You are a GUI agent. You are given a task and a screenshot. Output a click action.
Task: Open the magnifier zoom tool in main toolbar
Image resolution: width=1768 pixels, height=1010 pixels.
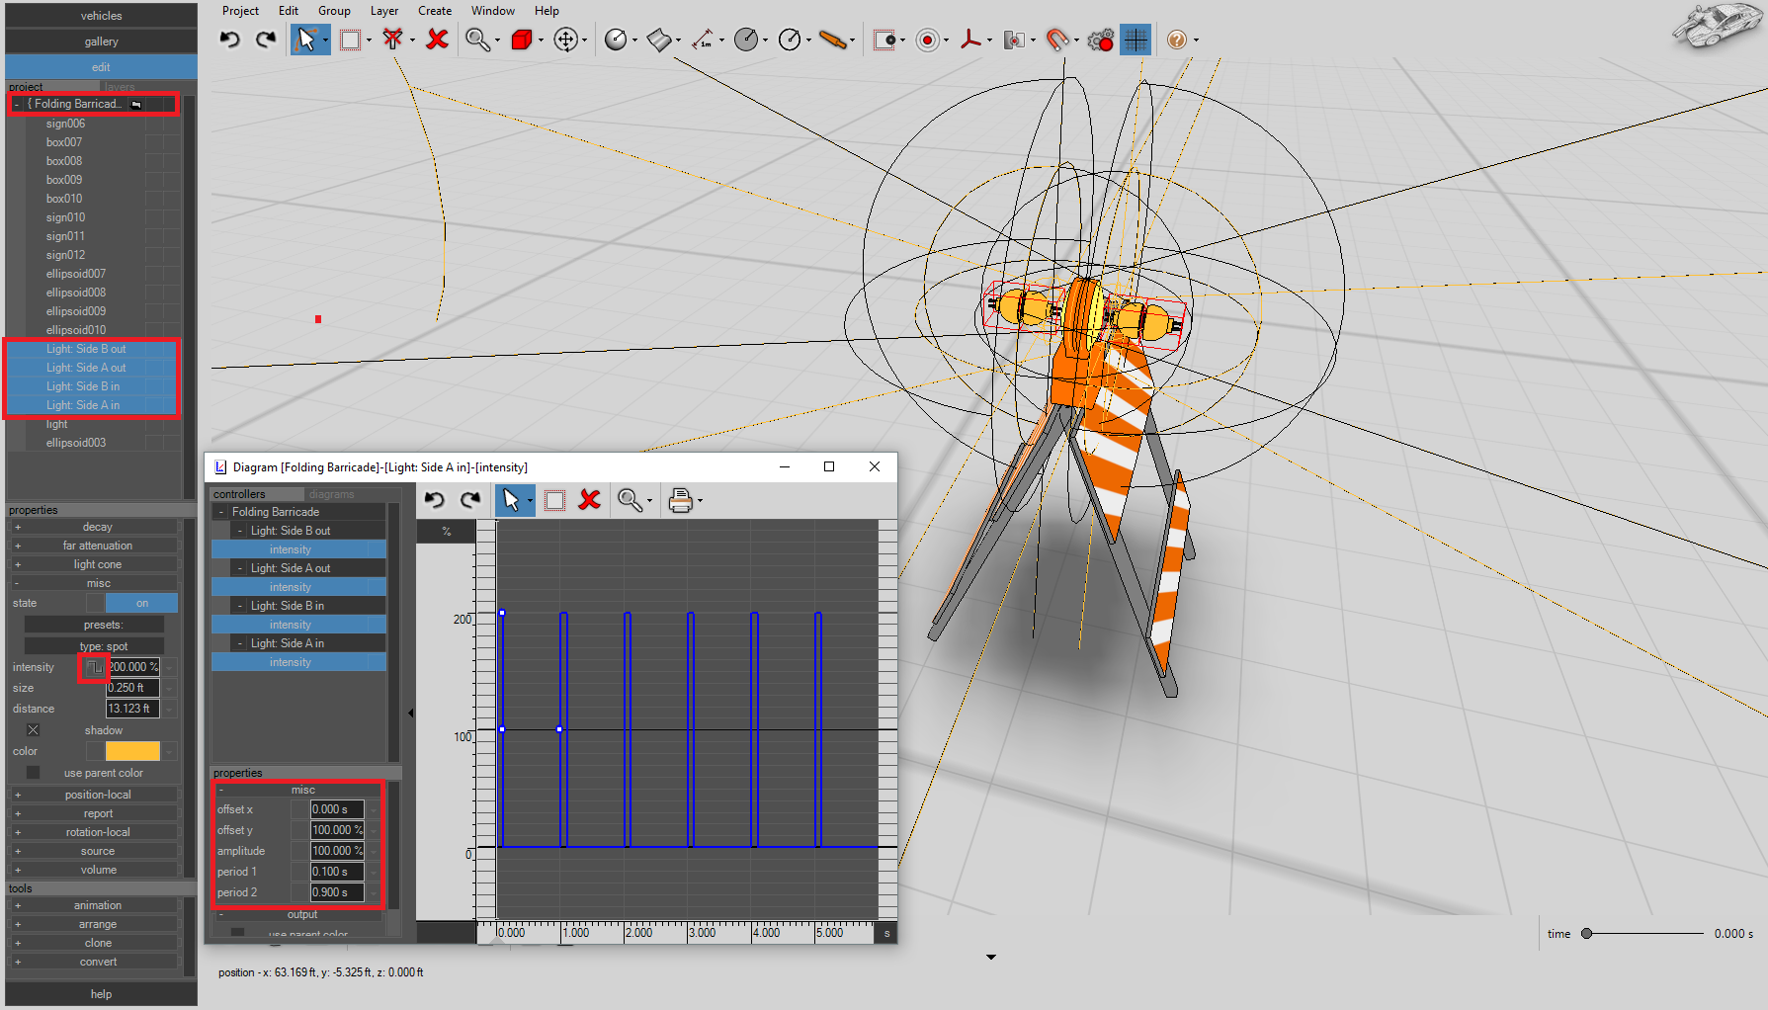(x=477, y=40)
